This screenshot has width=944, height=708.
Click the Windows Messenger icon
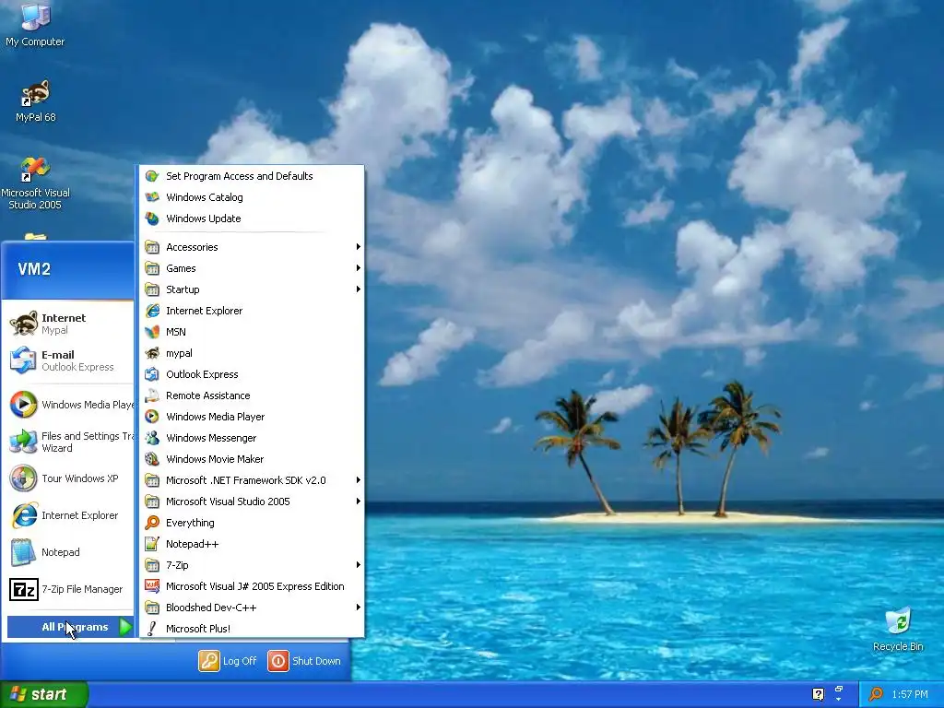152,438
